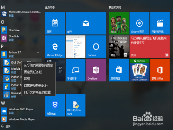Open the weather tile showing 32°

tap(60, 70)
